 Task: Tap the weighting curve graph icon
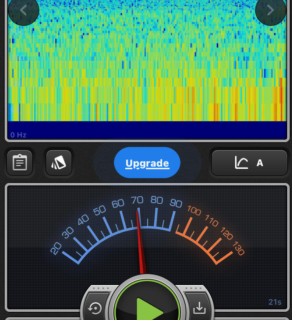[241, 163]
